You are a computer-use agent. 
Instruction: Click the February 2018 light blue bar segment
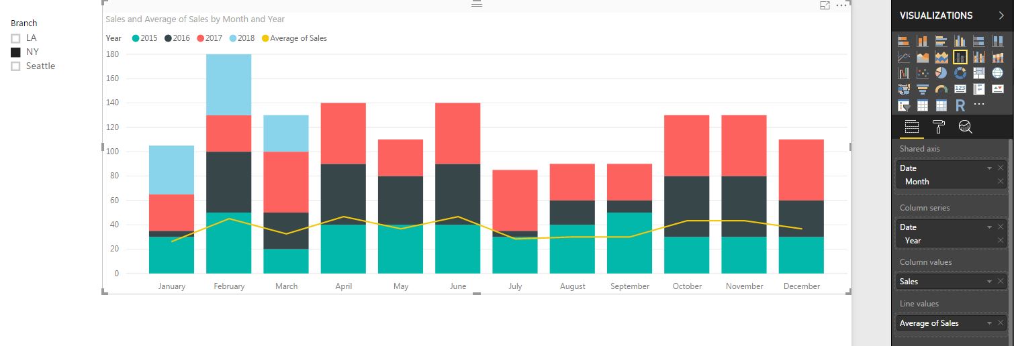tap(229, 84)
